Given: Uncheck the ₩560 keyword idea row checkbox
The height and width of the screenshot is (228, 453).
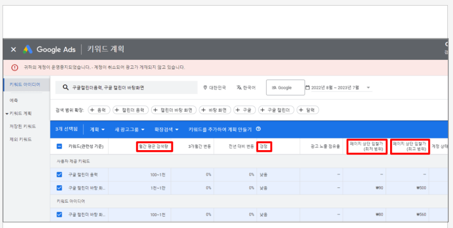Looking at the screenshot, I should 59,214.
